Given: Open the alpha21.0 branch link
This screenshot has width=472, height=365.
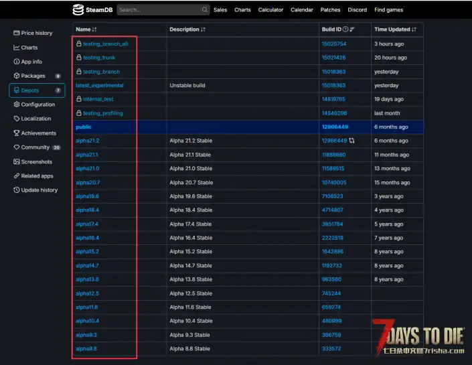Looking at the screenshot, I should (x=87, y=168).
